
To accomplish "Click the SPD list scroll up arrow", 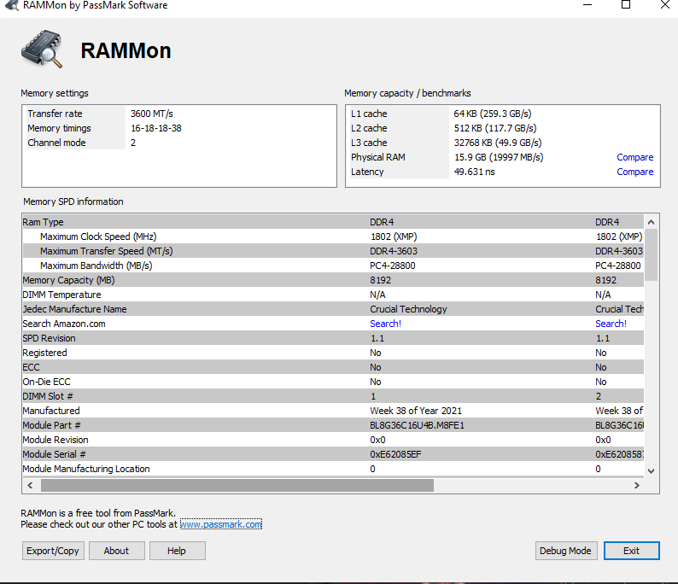I will (x=651, y=222).
